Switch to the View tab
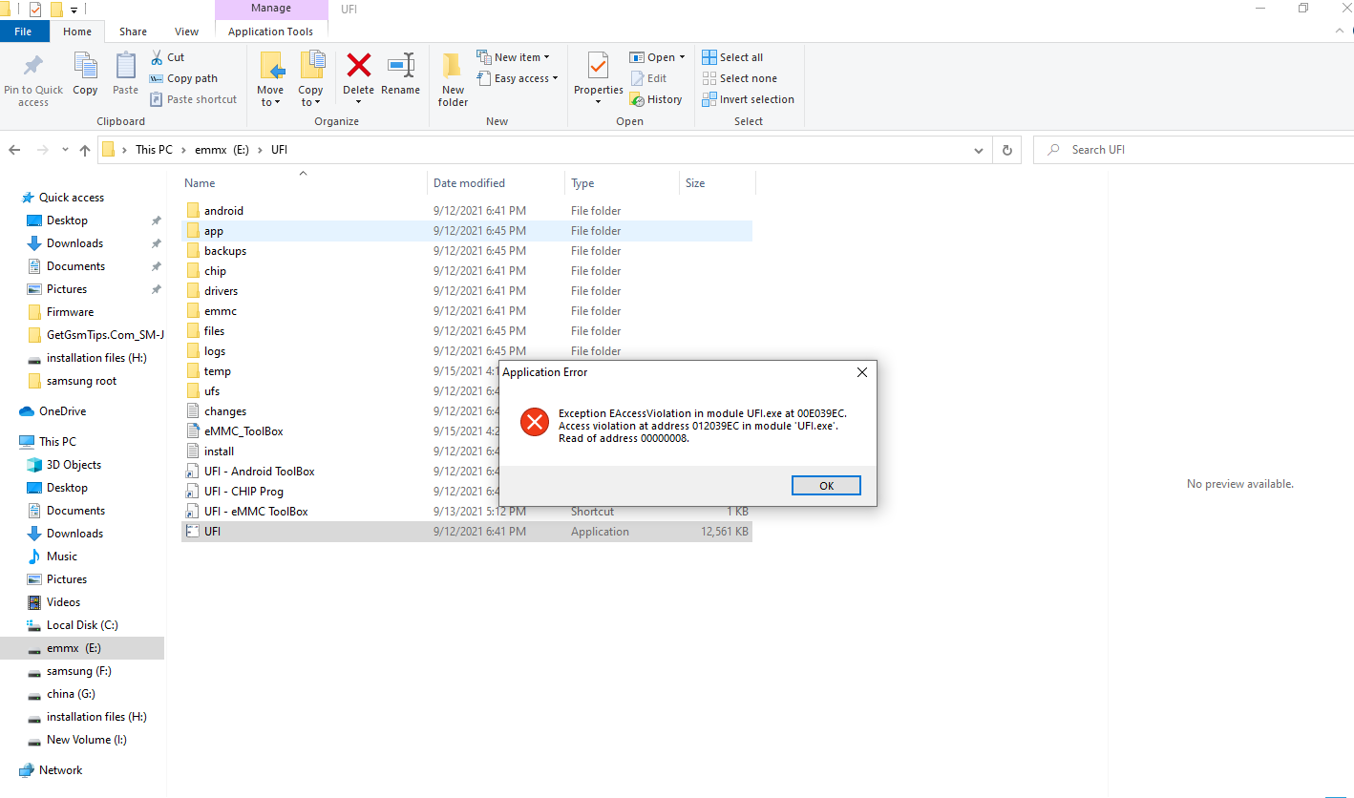Screen dimensions: 1354x798 [187, 31]
